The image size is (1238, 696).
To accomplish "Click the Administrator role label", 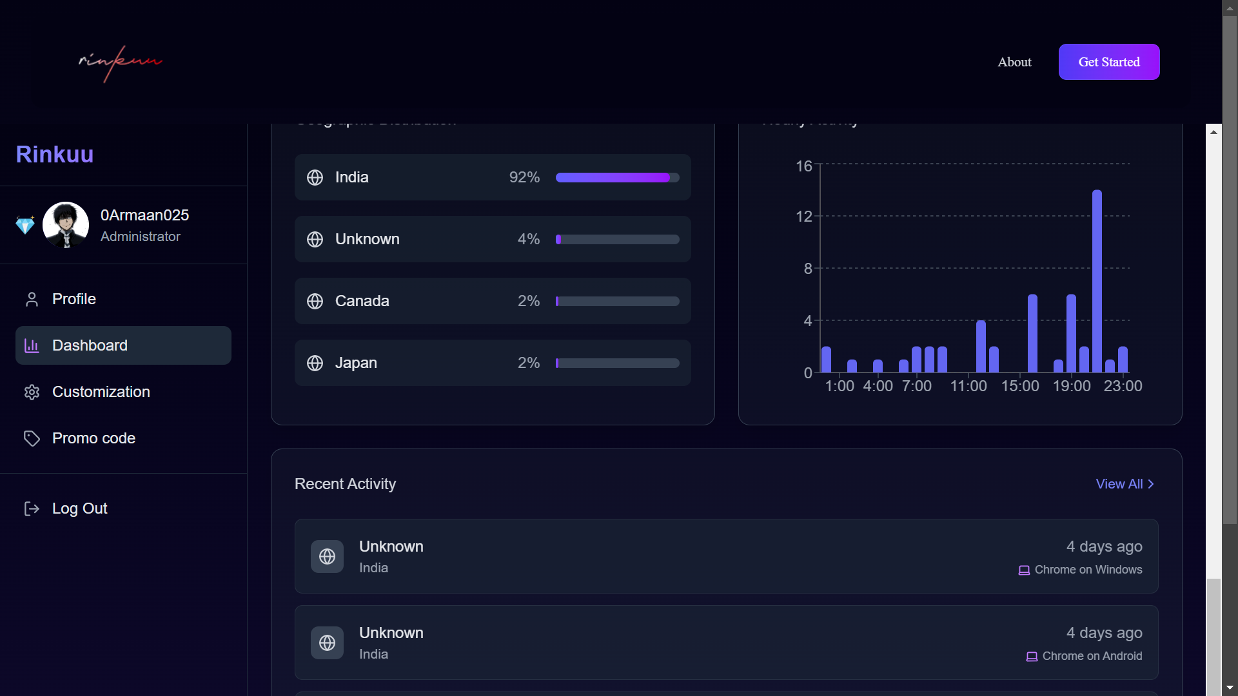I will pos(141,237).
